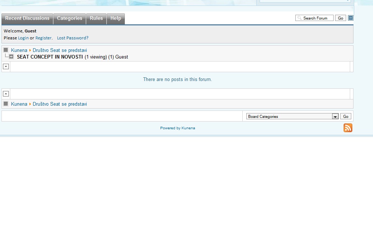373x232 pixels.
Task: Collapse the forum menu with the minus icon
Action: [x=351, y=18]
